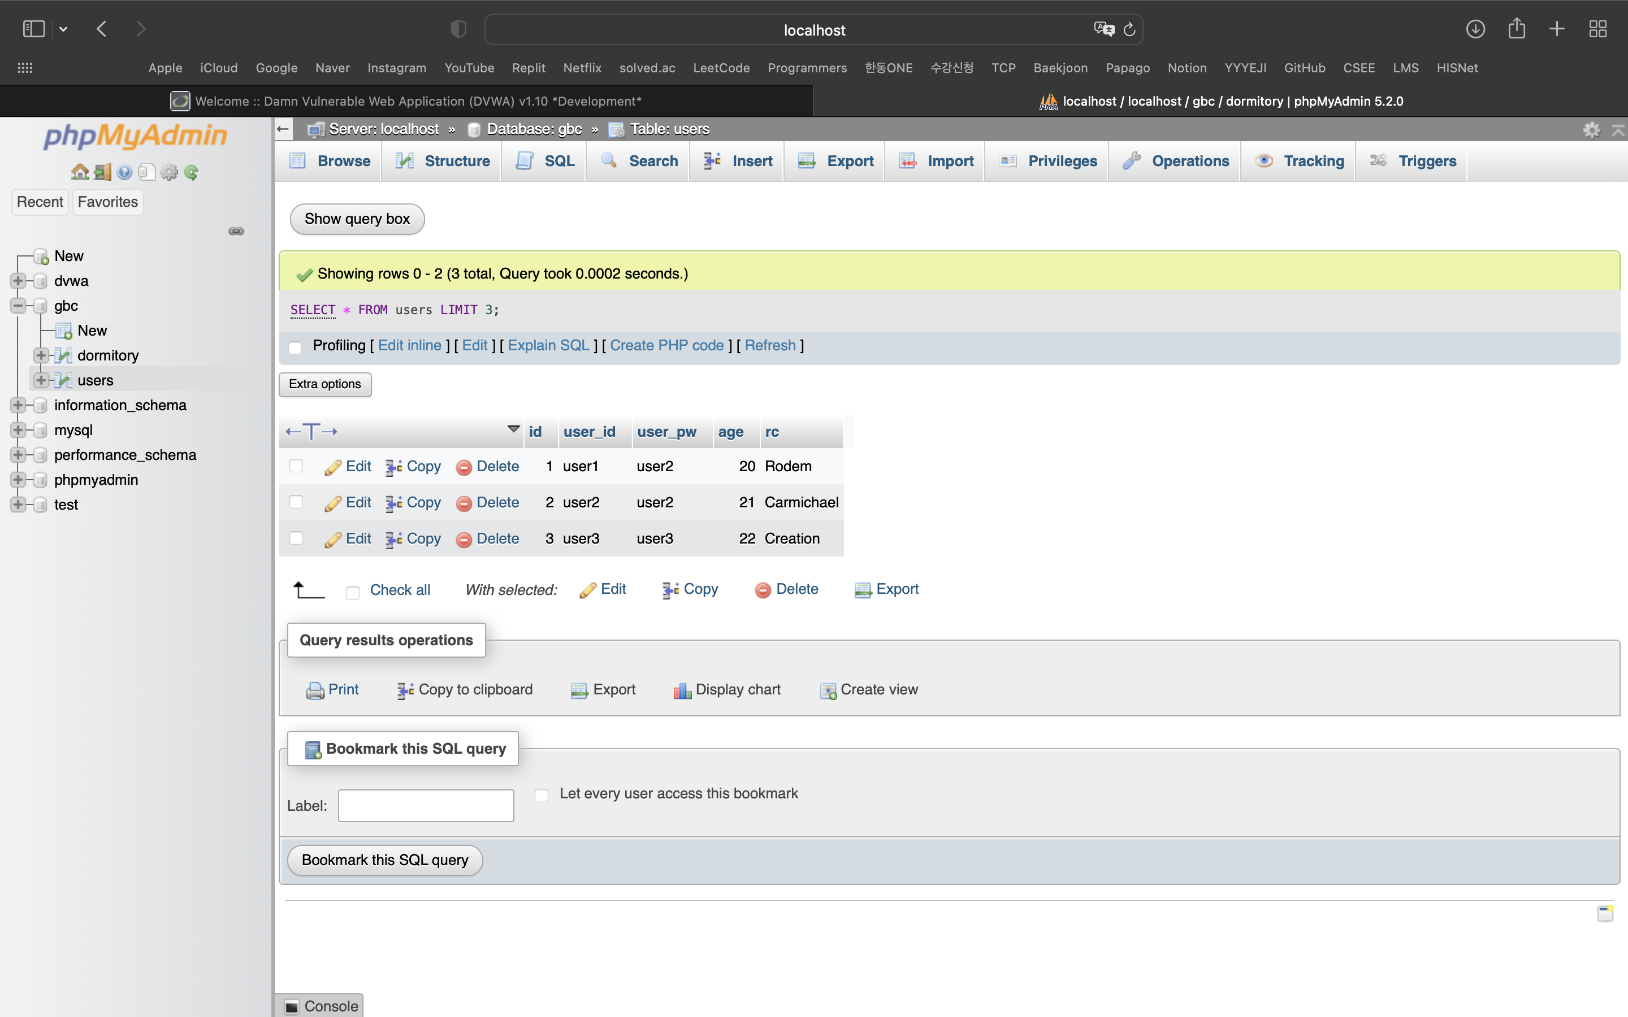Expand the dormitory table tree node

(41, 355)
